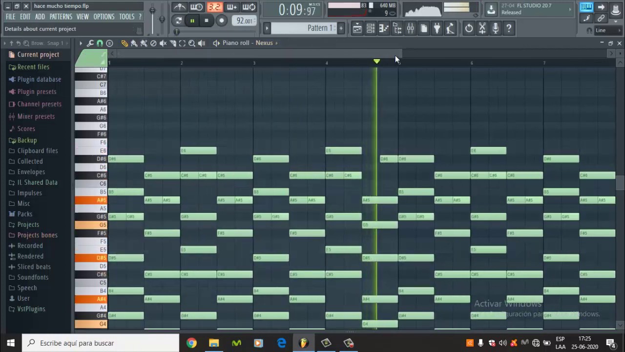625x352 pixels.
Task: Toggle loop recording button
Action: 249,7
